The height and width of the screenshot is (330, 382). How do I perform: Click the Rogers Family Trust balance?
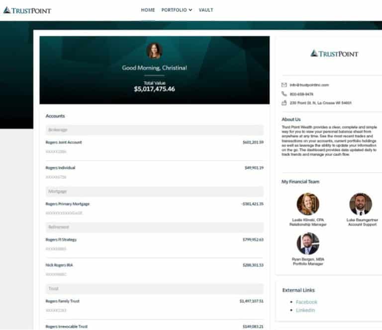click(251, 301)
